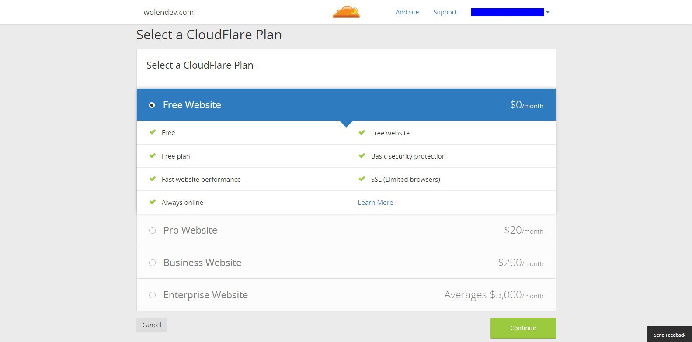The image size is (692, 342).
Task: Go to the Support menu link
Action: [x=445, y=12]
